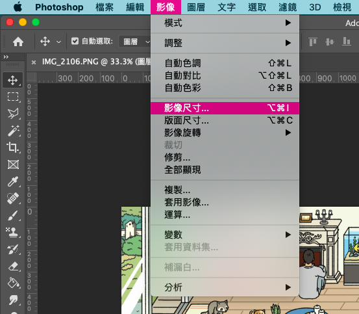Click the align top edges icon
The width and height of the screenshot is (359, 314).
tap(313, 42)
